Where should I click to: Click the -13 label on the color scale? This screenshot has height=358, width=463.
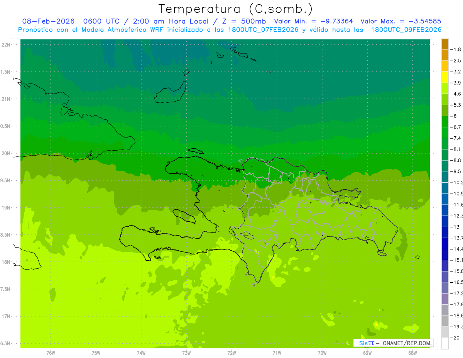click(x=455, y=227)
